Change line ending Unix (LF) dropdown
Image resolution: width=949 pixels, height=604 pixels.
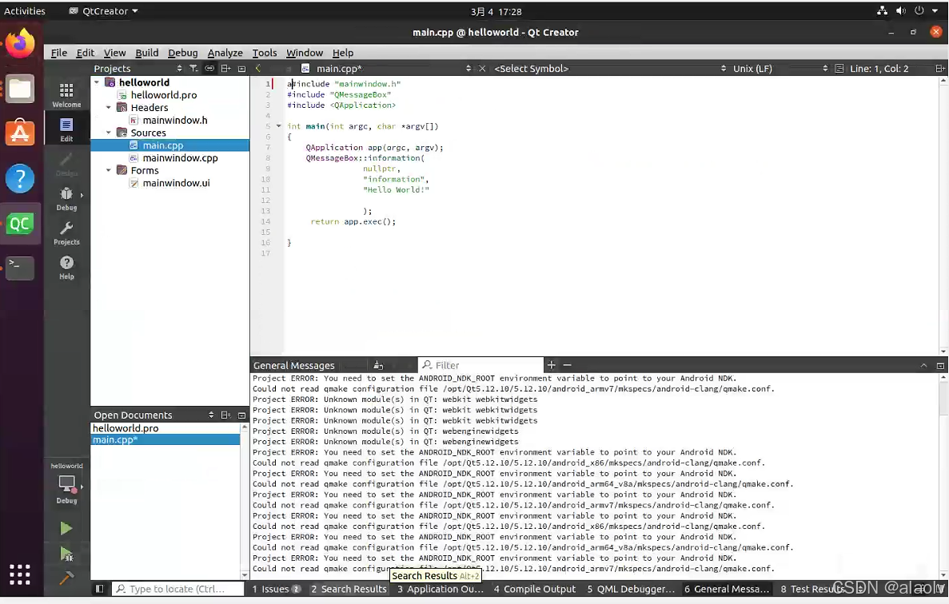[x=780, y=69]
